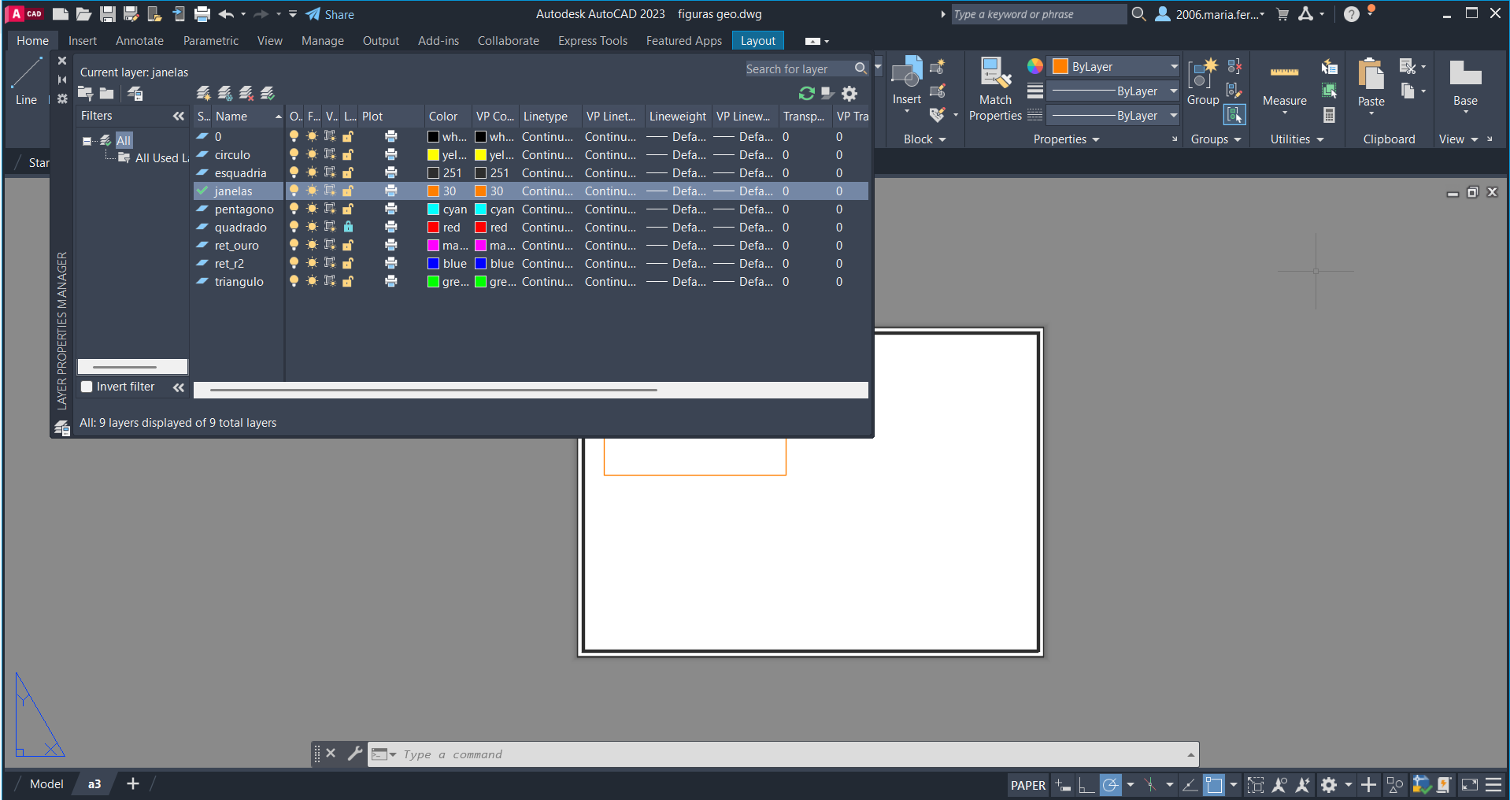Turn off the pentagono layer light bulb

pyautogui.click(x=294, y=209)
